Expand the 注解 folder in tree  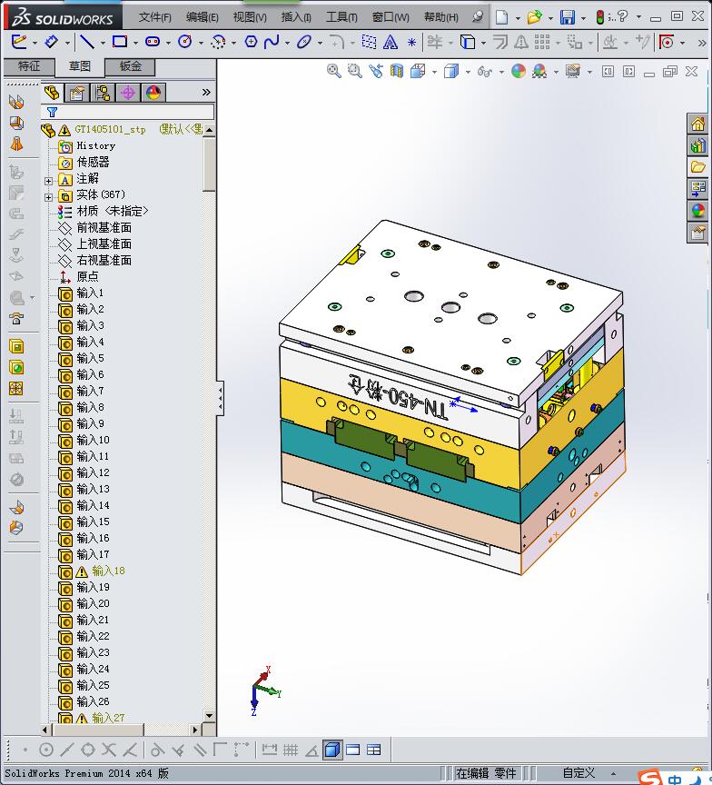48,180
